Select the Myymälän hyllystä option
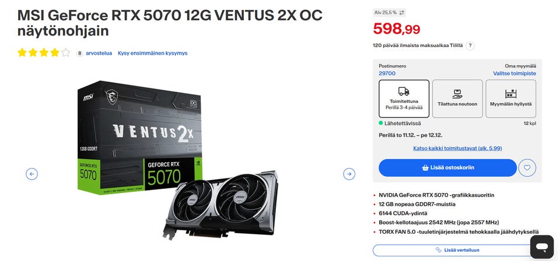This screenshot has height=261, width=560. tap(511, 99)
